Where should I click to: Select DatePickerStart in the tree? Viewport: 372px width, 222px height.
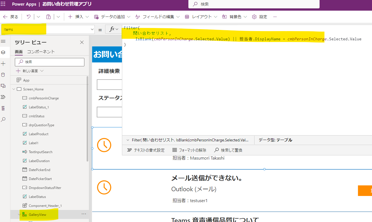[x=40, y=179]
